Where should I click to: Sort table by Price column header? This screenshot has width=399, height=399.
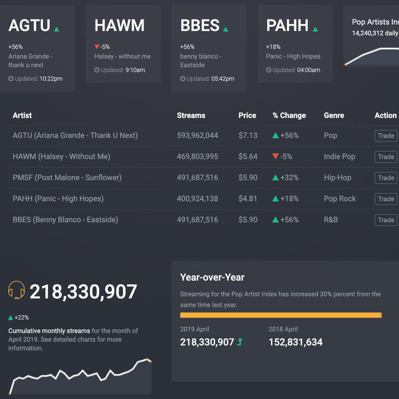click(247, 115)
